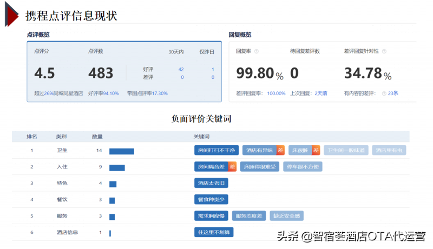Select the 需求响应慢 keyword tag
Image resolution: width=433 pixels, height=249 pixels.
[211, 216]
